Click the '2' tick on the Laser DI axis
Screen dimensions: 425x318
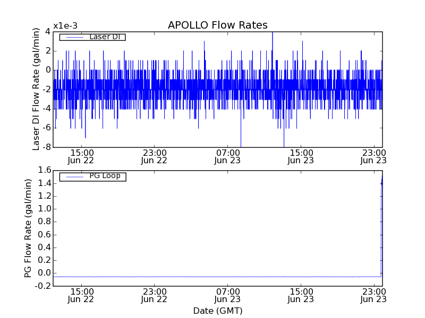(x=48, y=51)
